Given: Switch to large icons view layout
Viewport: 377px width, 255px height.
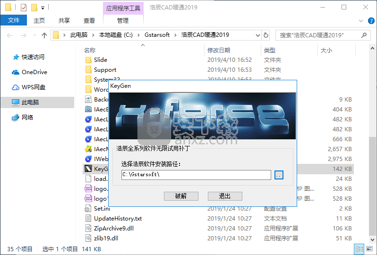Looking at the screenshot, I should [369, 249].
